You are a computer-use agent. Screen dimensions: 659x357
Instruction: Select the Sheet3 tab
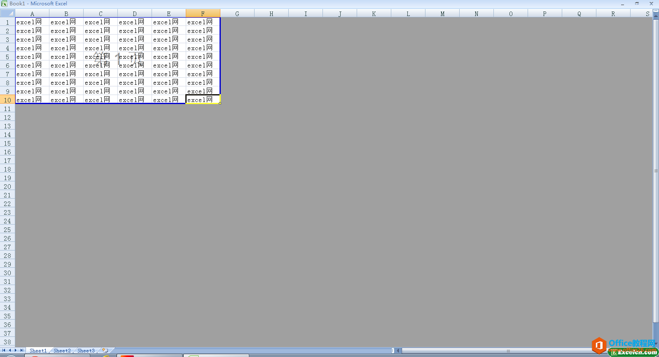(x=86, y=351)
